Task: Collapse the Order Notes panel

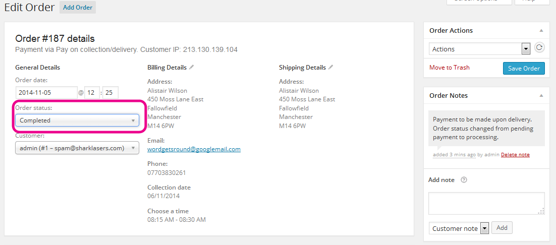Action: pyautogui.click(x=541, y=96)
